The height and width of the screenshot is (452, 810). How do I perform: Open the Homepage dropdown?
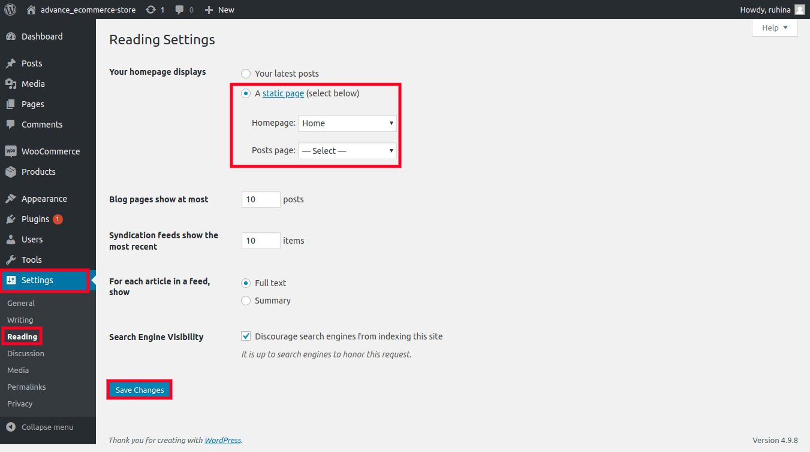pyautogui.click(x=347, y=123)
